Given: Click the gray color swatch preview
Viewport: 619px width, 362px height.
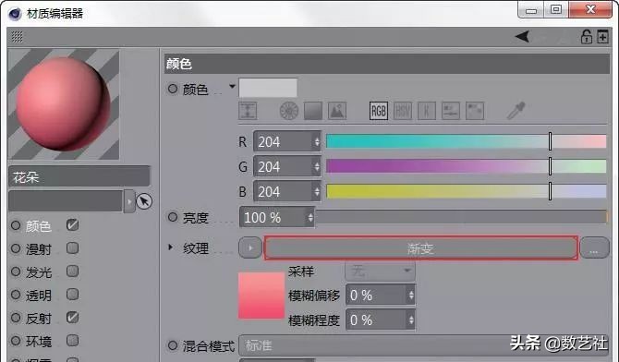Looking at the screenshot, I should [268, 87].
